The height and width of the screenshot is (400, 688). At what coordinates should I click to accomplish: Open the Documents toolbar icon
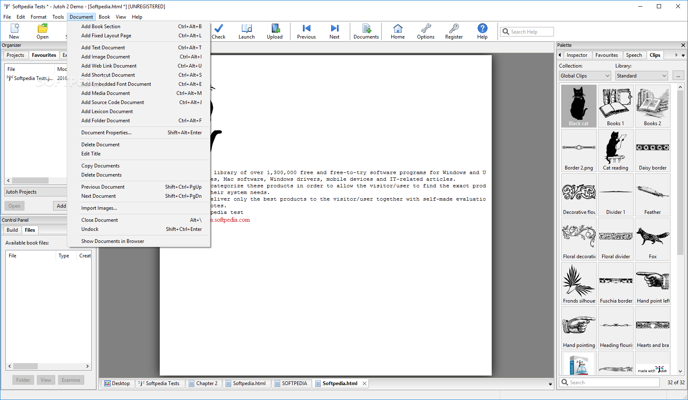pos(366,32)
